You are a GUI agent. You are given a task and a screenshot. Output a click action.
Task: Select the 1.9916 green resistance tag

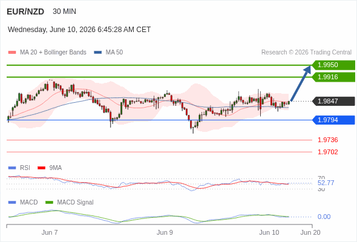coord(333,77)
